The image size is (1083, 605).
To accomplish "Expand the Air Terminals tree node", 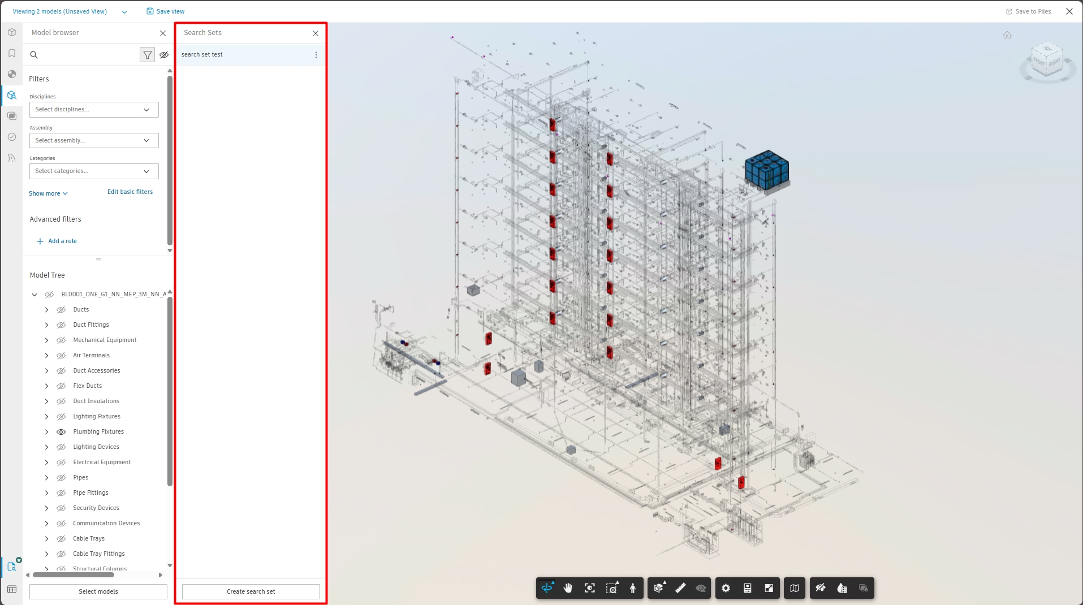I will click(x=47, y=356).
